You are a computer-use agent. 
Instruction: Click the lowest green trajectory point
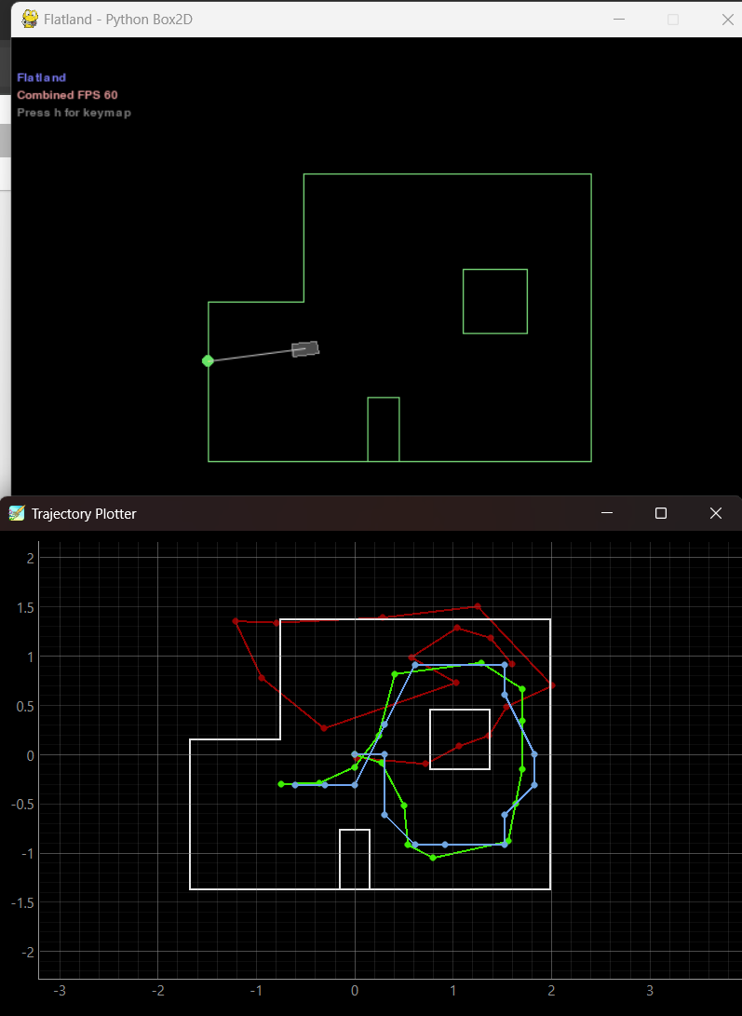(433, 858)
